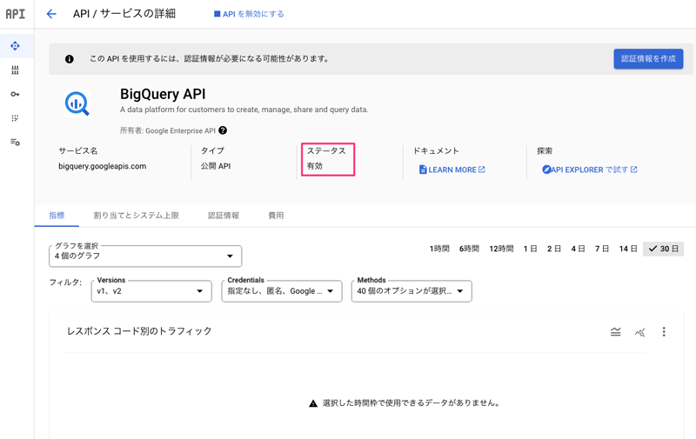Click the 所有者: Google Enterprise API text
This screenshot has width=696, height=439.
168,130
